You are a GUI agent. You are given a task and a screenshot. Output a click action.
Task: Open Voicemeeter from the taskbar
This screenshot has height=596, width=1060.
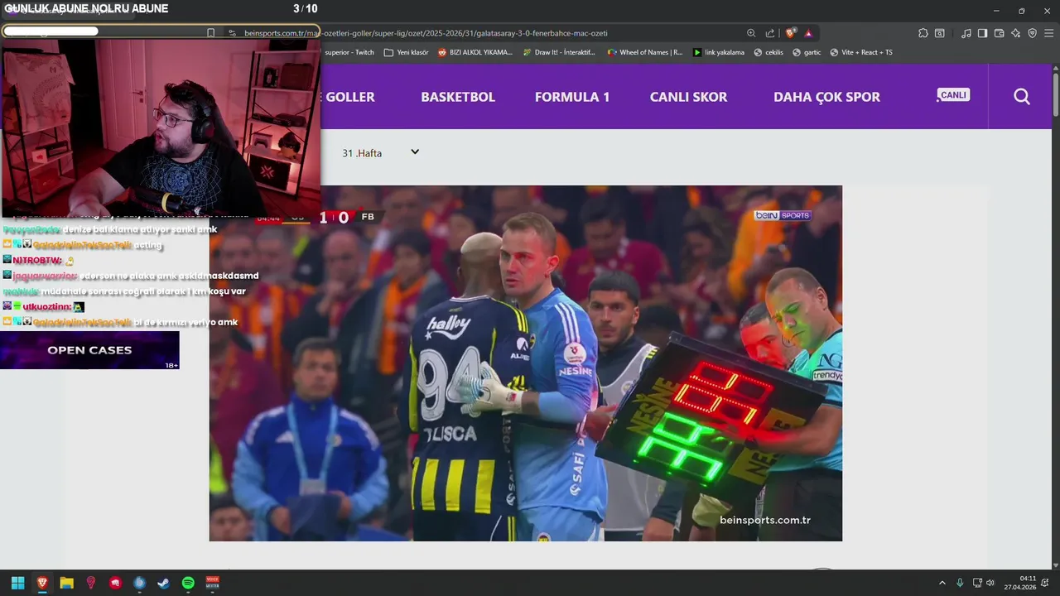tap(212, 583)
